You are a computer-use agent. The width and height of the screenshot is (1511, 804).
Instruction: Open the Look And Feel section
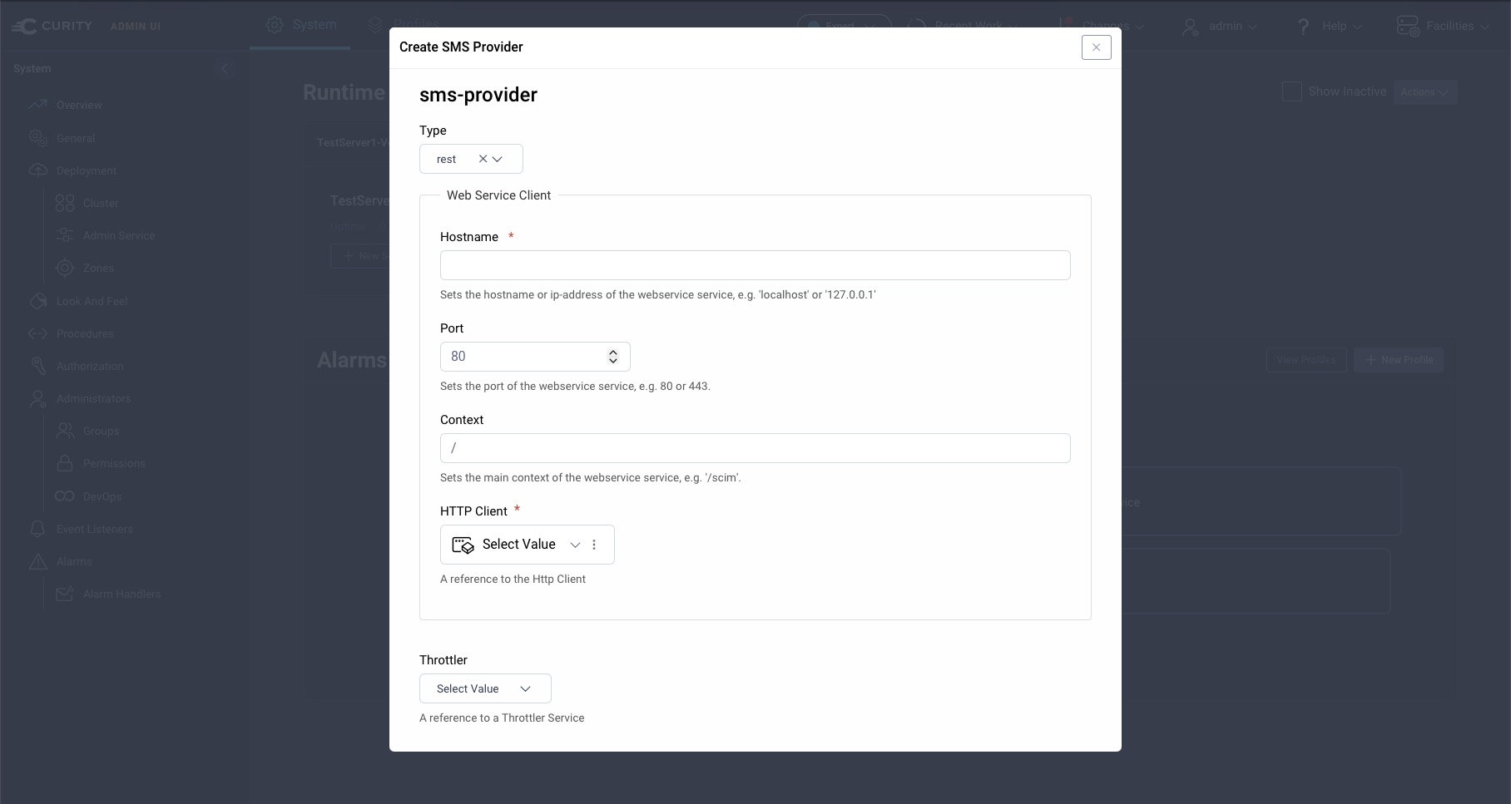coord(92,301)
